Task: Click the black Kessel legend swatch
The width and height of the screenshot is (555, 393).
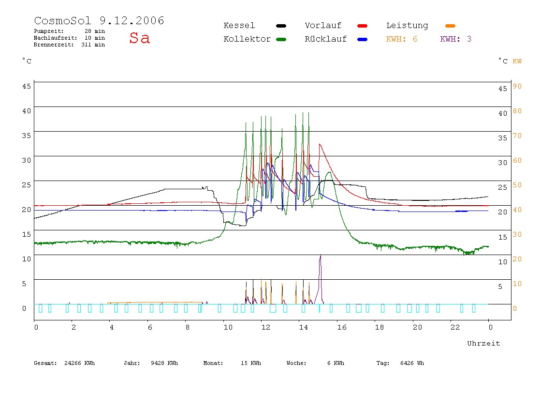Action: [x=281, y=26]
